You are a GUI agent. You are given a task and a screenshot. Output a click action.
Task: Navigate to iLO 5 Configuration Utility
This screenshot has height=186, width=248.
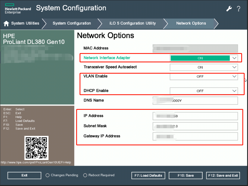pyautogui.click(x=132, y=23)
